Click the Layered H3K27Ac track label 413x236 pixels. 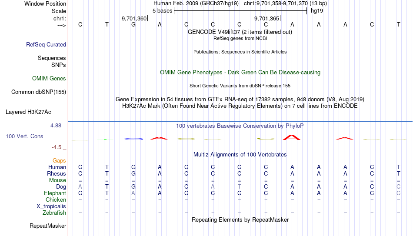click(x=28, y=112)
